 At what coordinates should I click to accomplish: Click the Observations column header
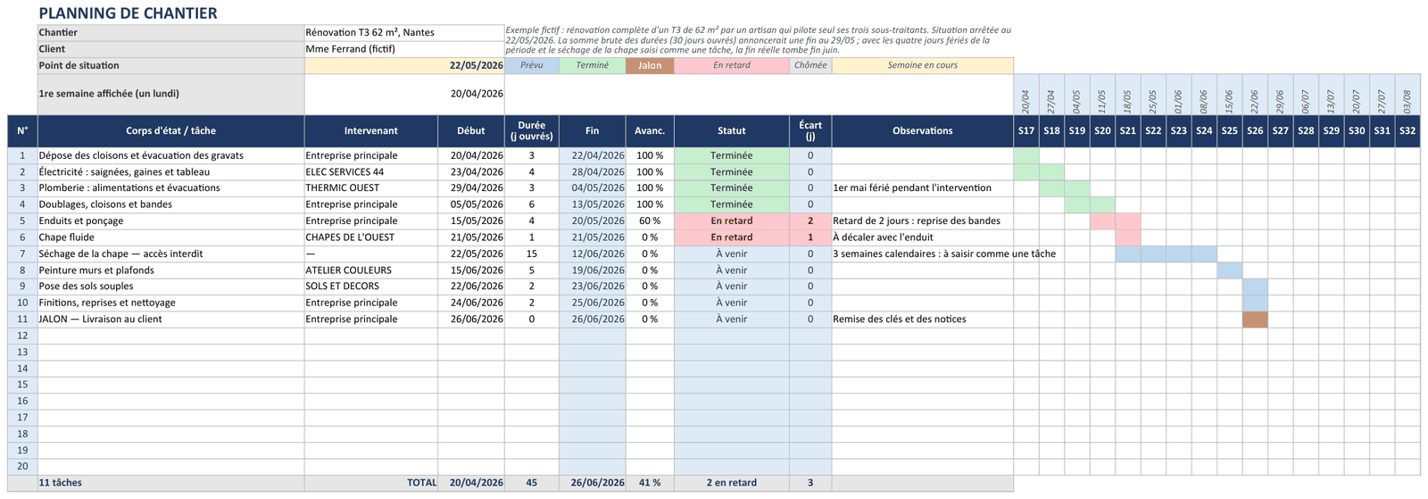(x=923, y=131)
